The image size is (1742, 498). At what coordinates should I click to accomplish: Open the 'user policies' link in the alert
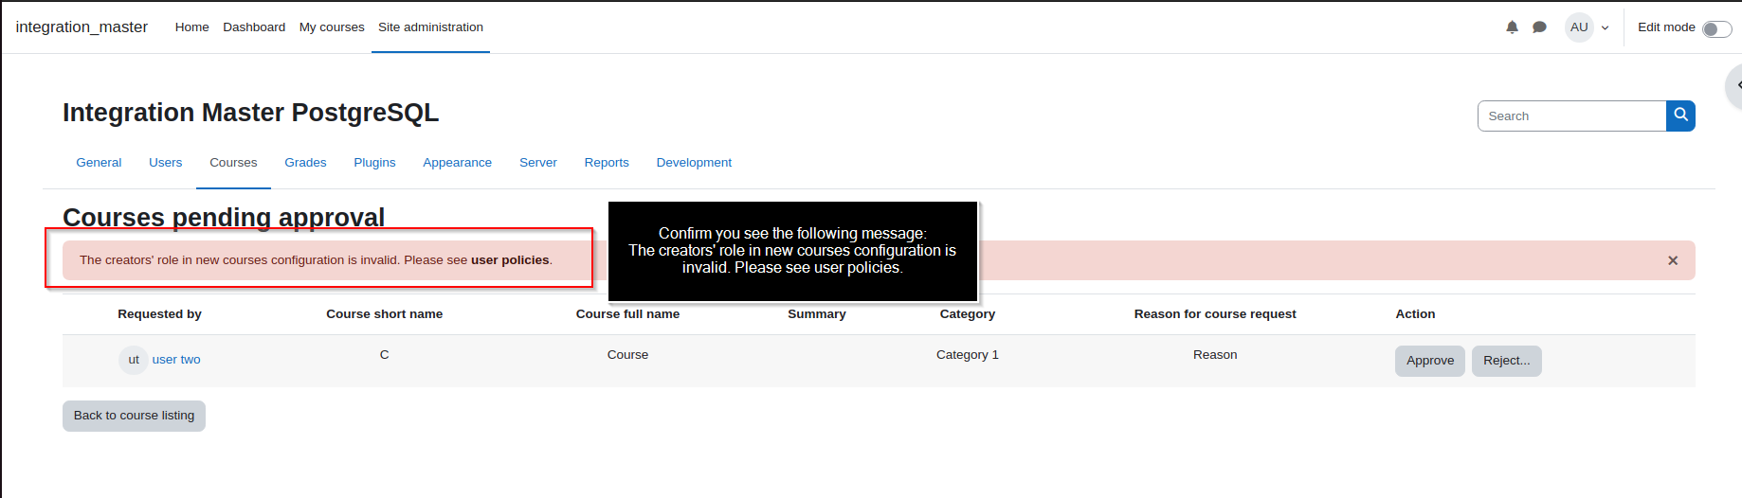point(510,260)
